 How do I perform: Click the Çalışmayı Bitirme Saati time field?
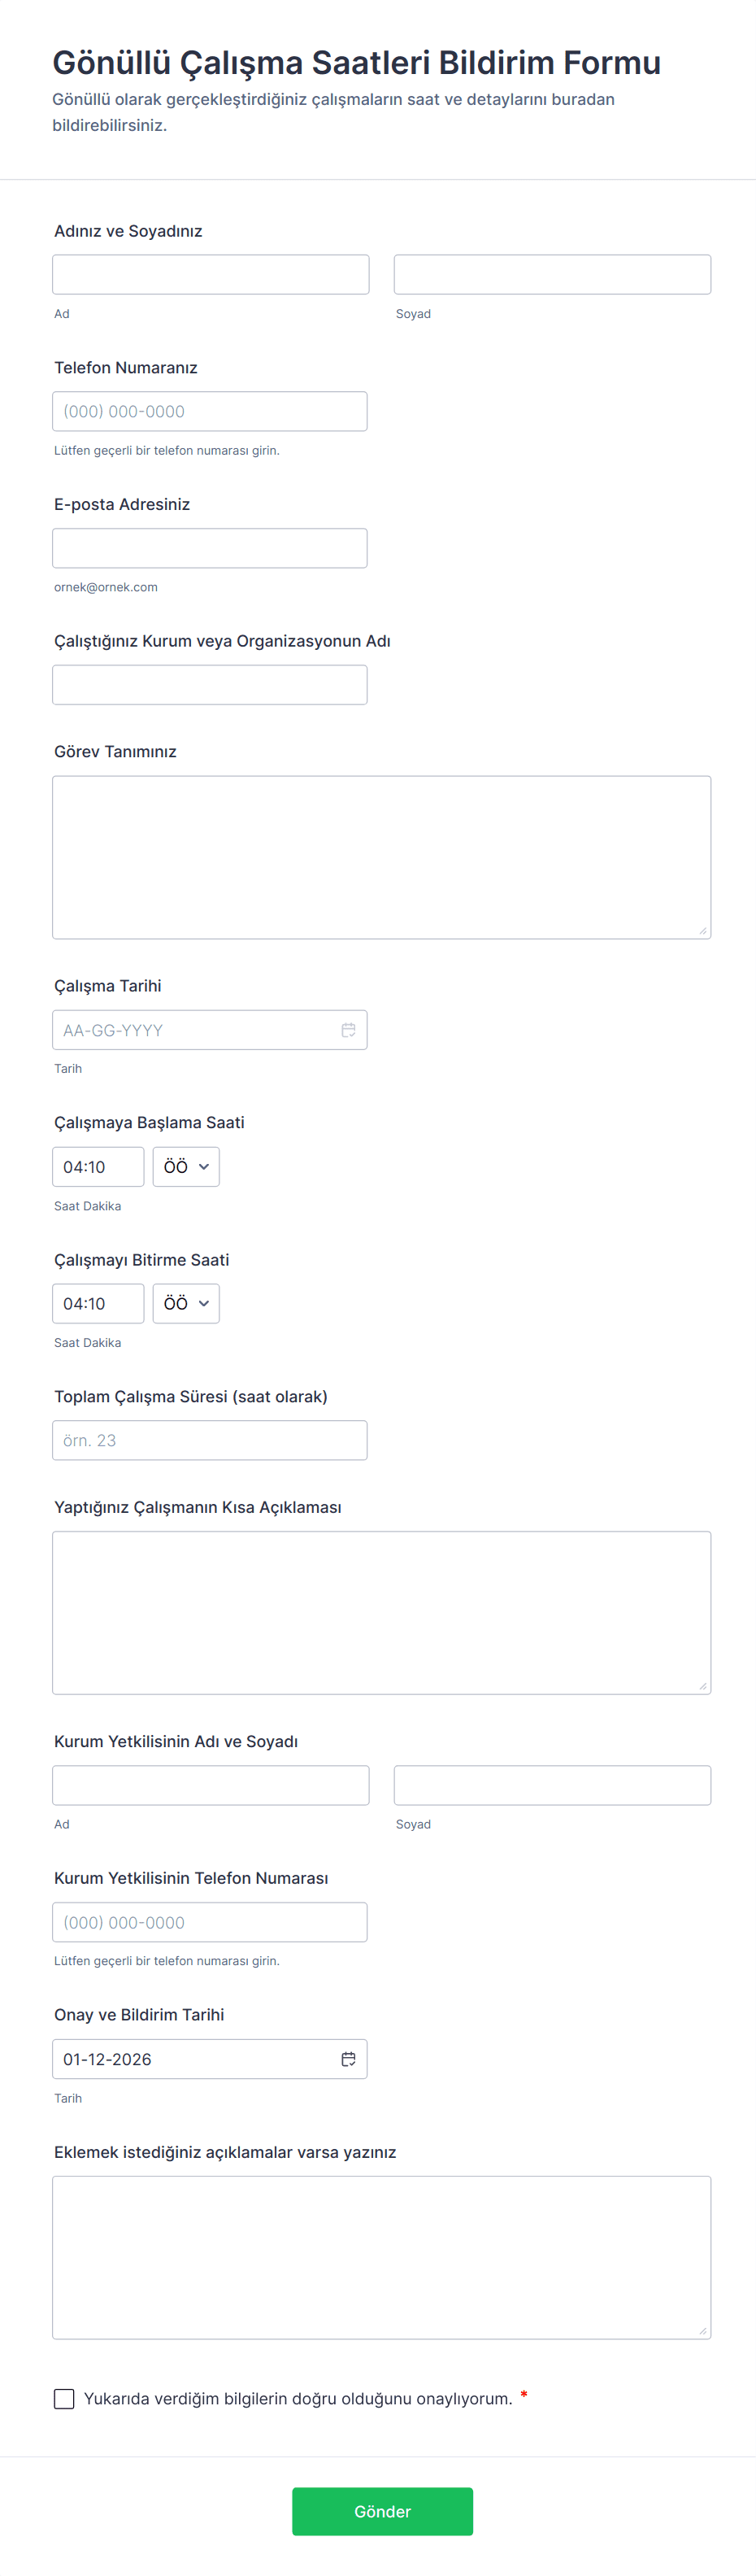98,1304
